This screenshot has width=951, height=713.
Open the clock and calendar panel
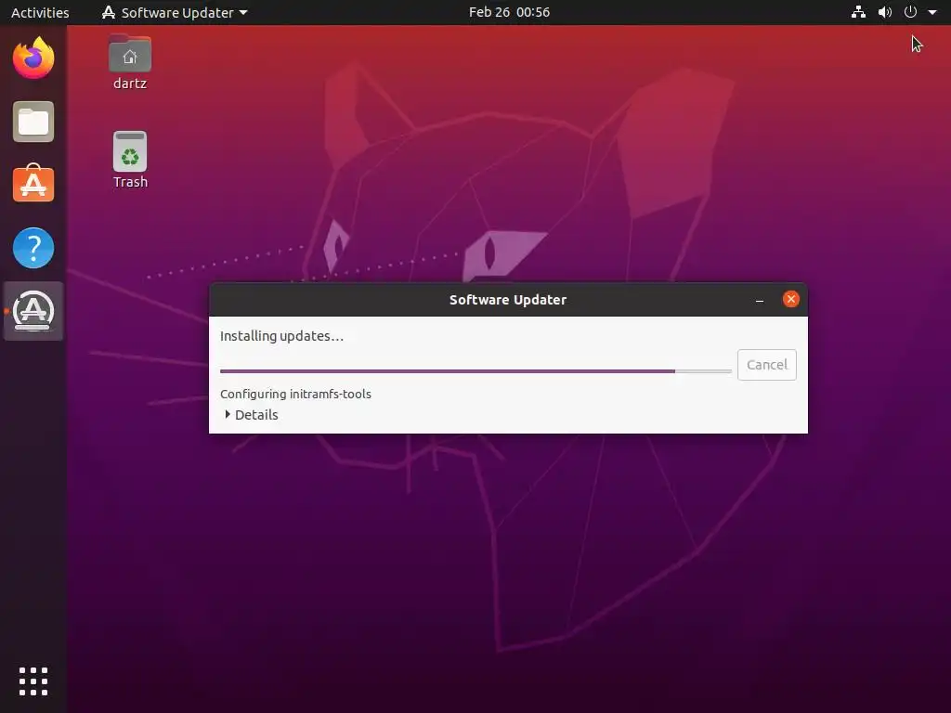coord(510,12)
